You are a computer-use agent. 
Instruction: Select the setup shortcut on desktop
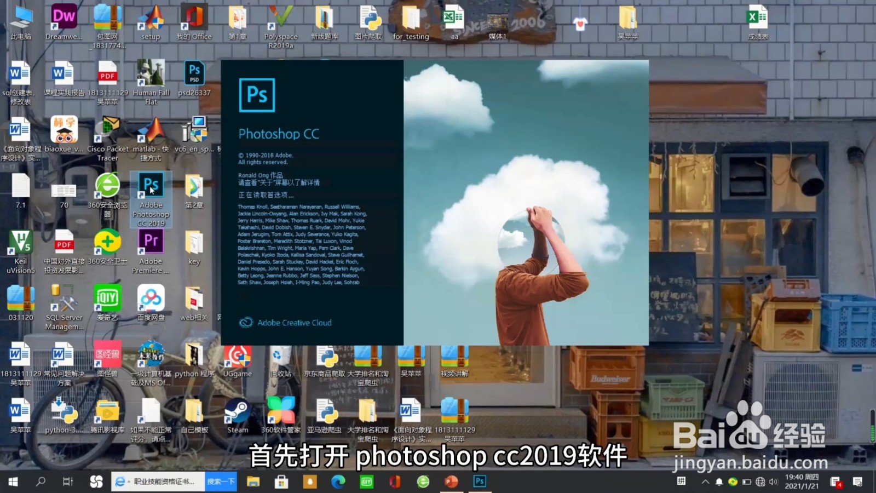pyautogui.click(x=151, y=22)
